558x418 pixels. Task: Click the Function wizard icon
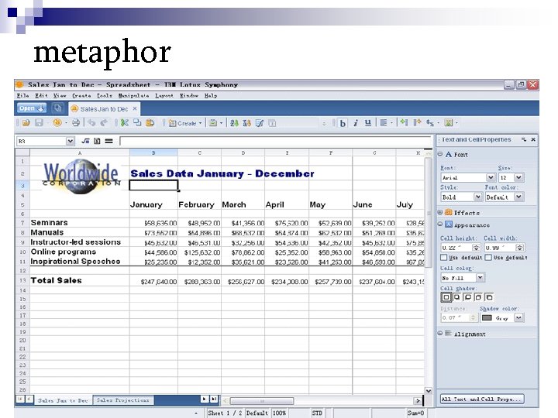(85, 141)
